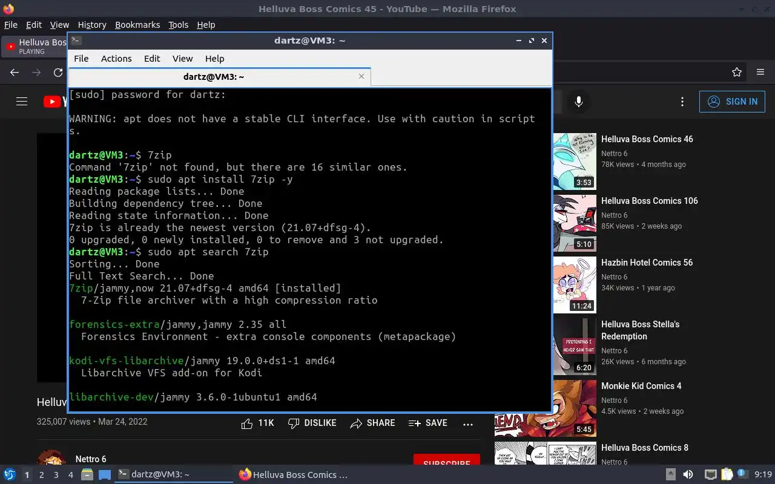Viewport: 775px width, 484px height.
Task: Click the terminal window menu icon
Action: (76, 41)
